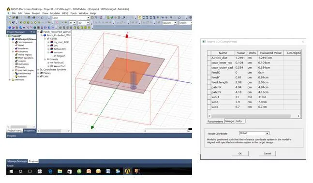Open the HFSS menu
Viewport: 313px width, 183px height.
coord(65,13)
